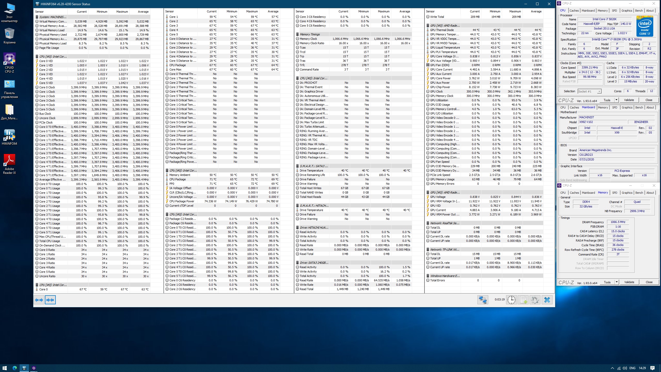Click the expand columns arrows button
The height and width of the screenshot is (372, 661).
pos(39,300)
